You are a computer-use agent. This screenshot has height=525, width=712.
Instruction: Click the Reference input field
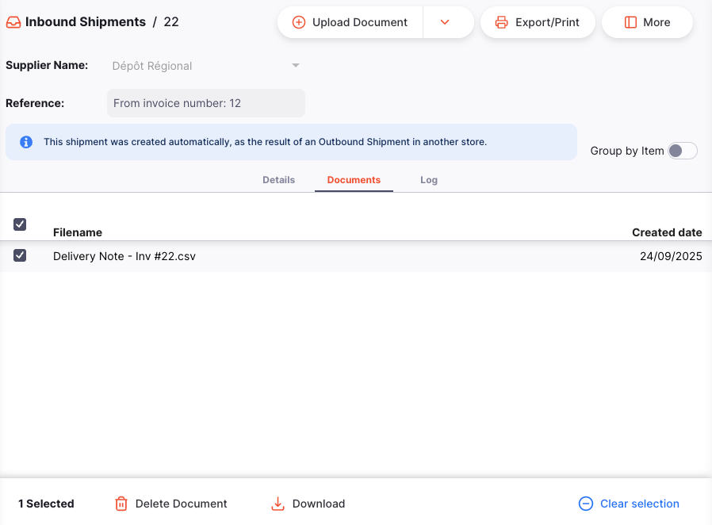[x=206, y=103]
